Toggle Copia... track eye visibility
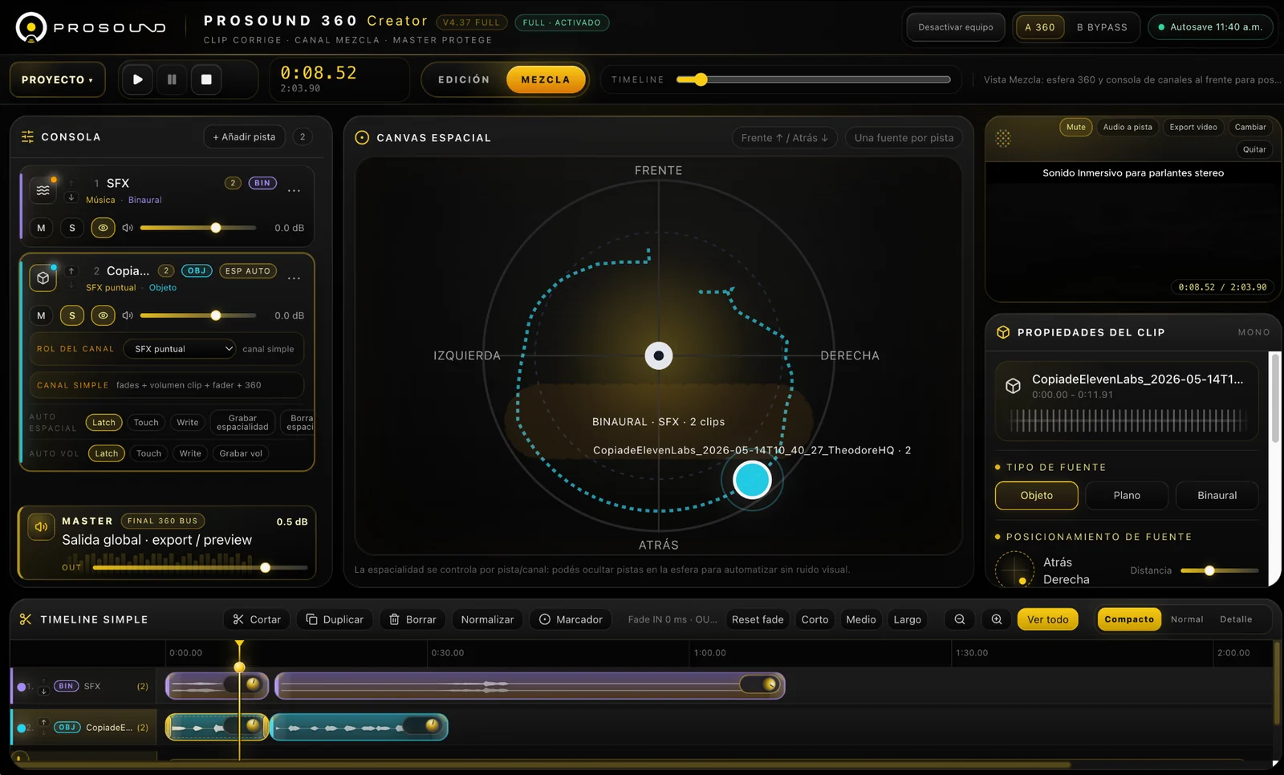Viewport: 1284px width, 775px height. point(103,315)
